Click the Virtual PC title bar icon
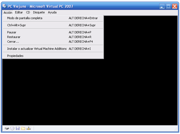Screen dimensions: 180x134 coord(4,6)
